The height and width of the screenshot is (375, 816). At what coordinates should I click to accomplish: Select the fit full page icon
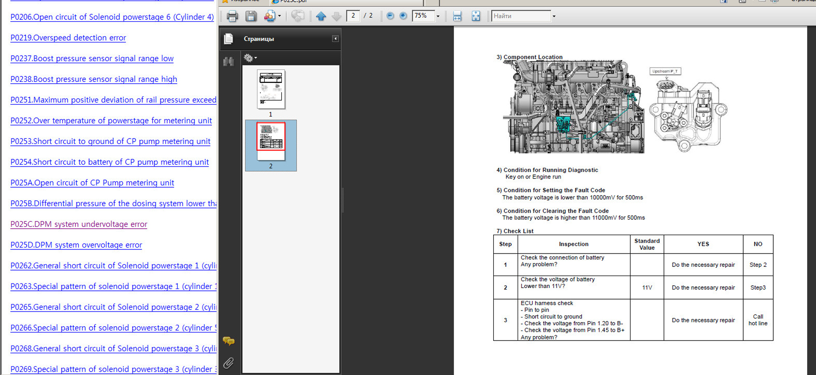point(476,16)
